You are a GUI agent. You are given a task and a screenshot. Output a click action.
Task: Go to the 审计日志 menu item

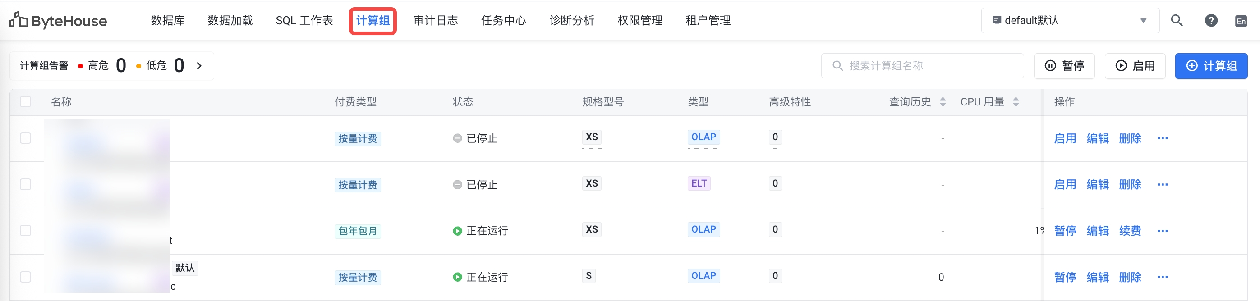point(435,21)
